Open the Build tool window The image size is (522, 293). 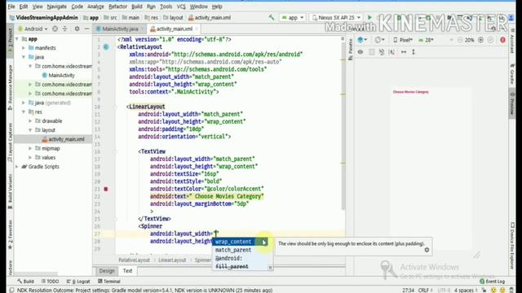pos(25,282)
